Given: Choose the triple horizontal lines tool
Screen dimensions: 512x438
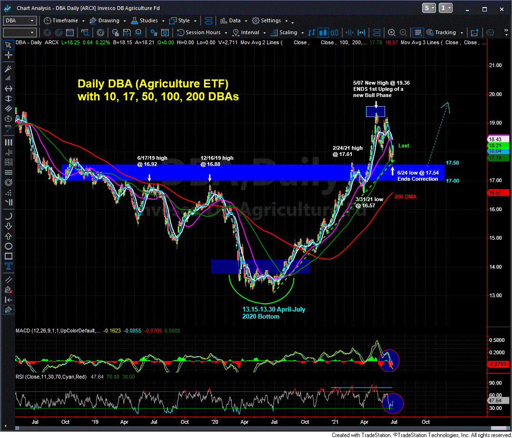Looking at the screenshot, I should coord(9,172).
